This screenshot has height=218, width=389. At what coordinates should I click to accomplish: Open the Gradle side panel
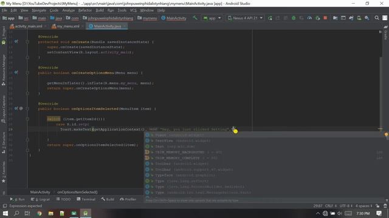click(x=385, y=33)
